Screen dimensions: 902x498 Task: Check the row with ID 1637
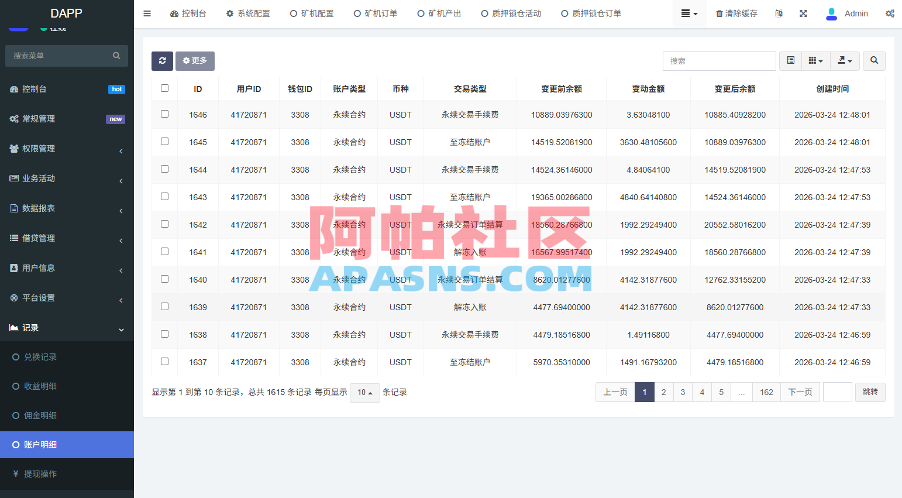point(164,362)
